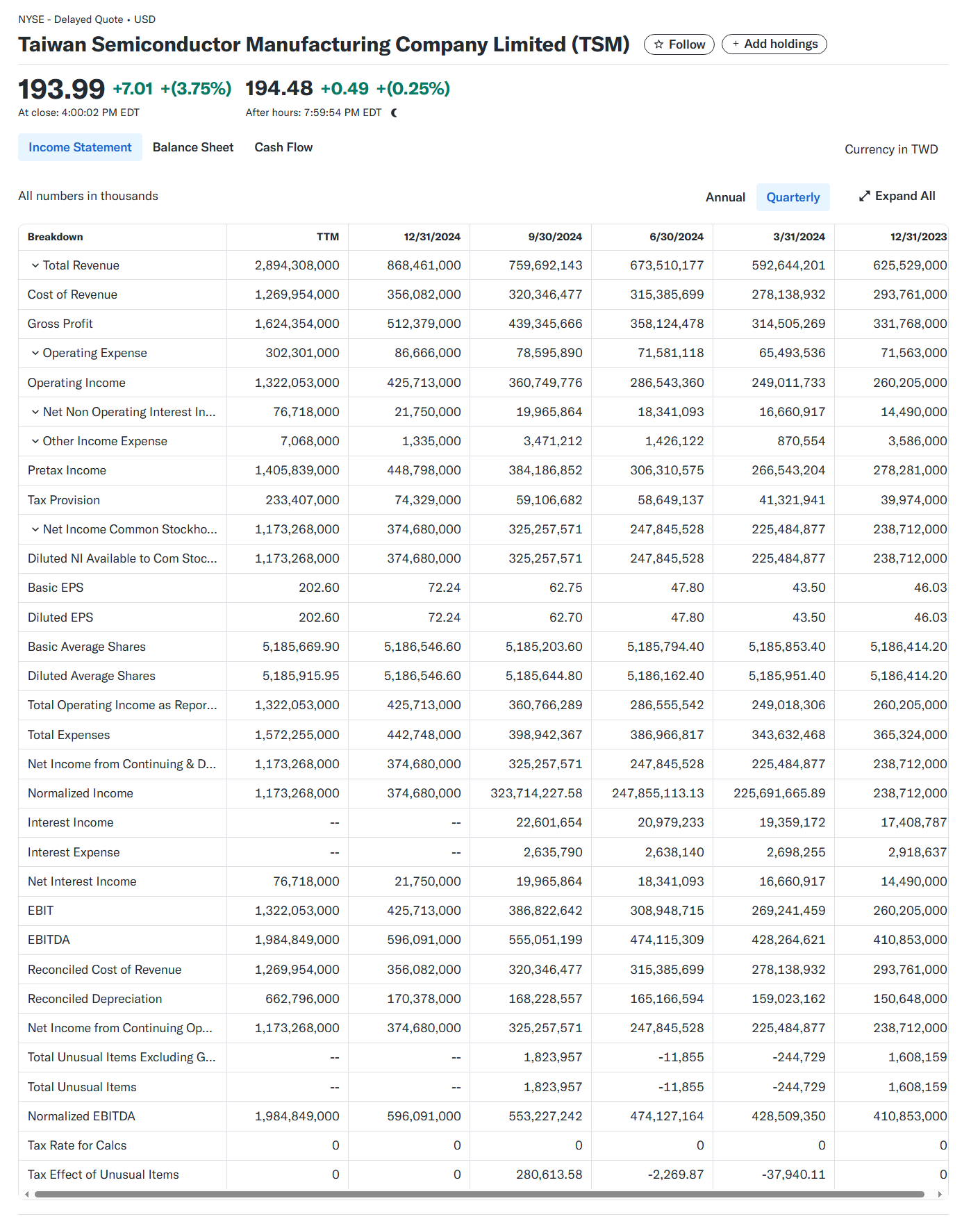The image size is (962, 1219).
Task: Click the Add holdings button
Action: tap(774, 44)
